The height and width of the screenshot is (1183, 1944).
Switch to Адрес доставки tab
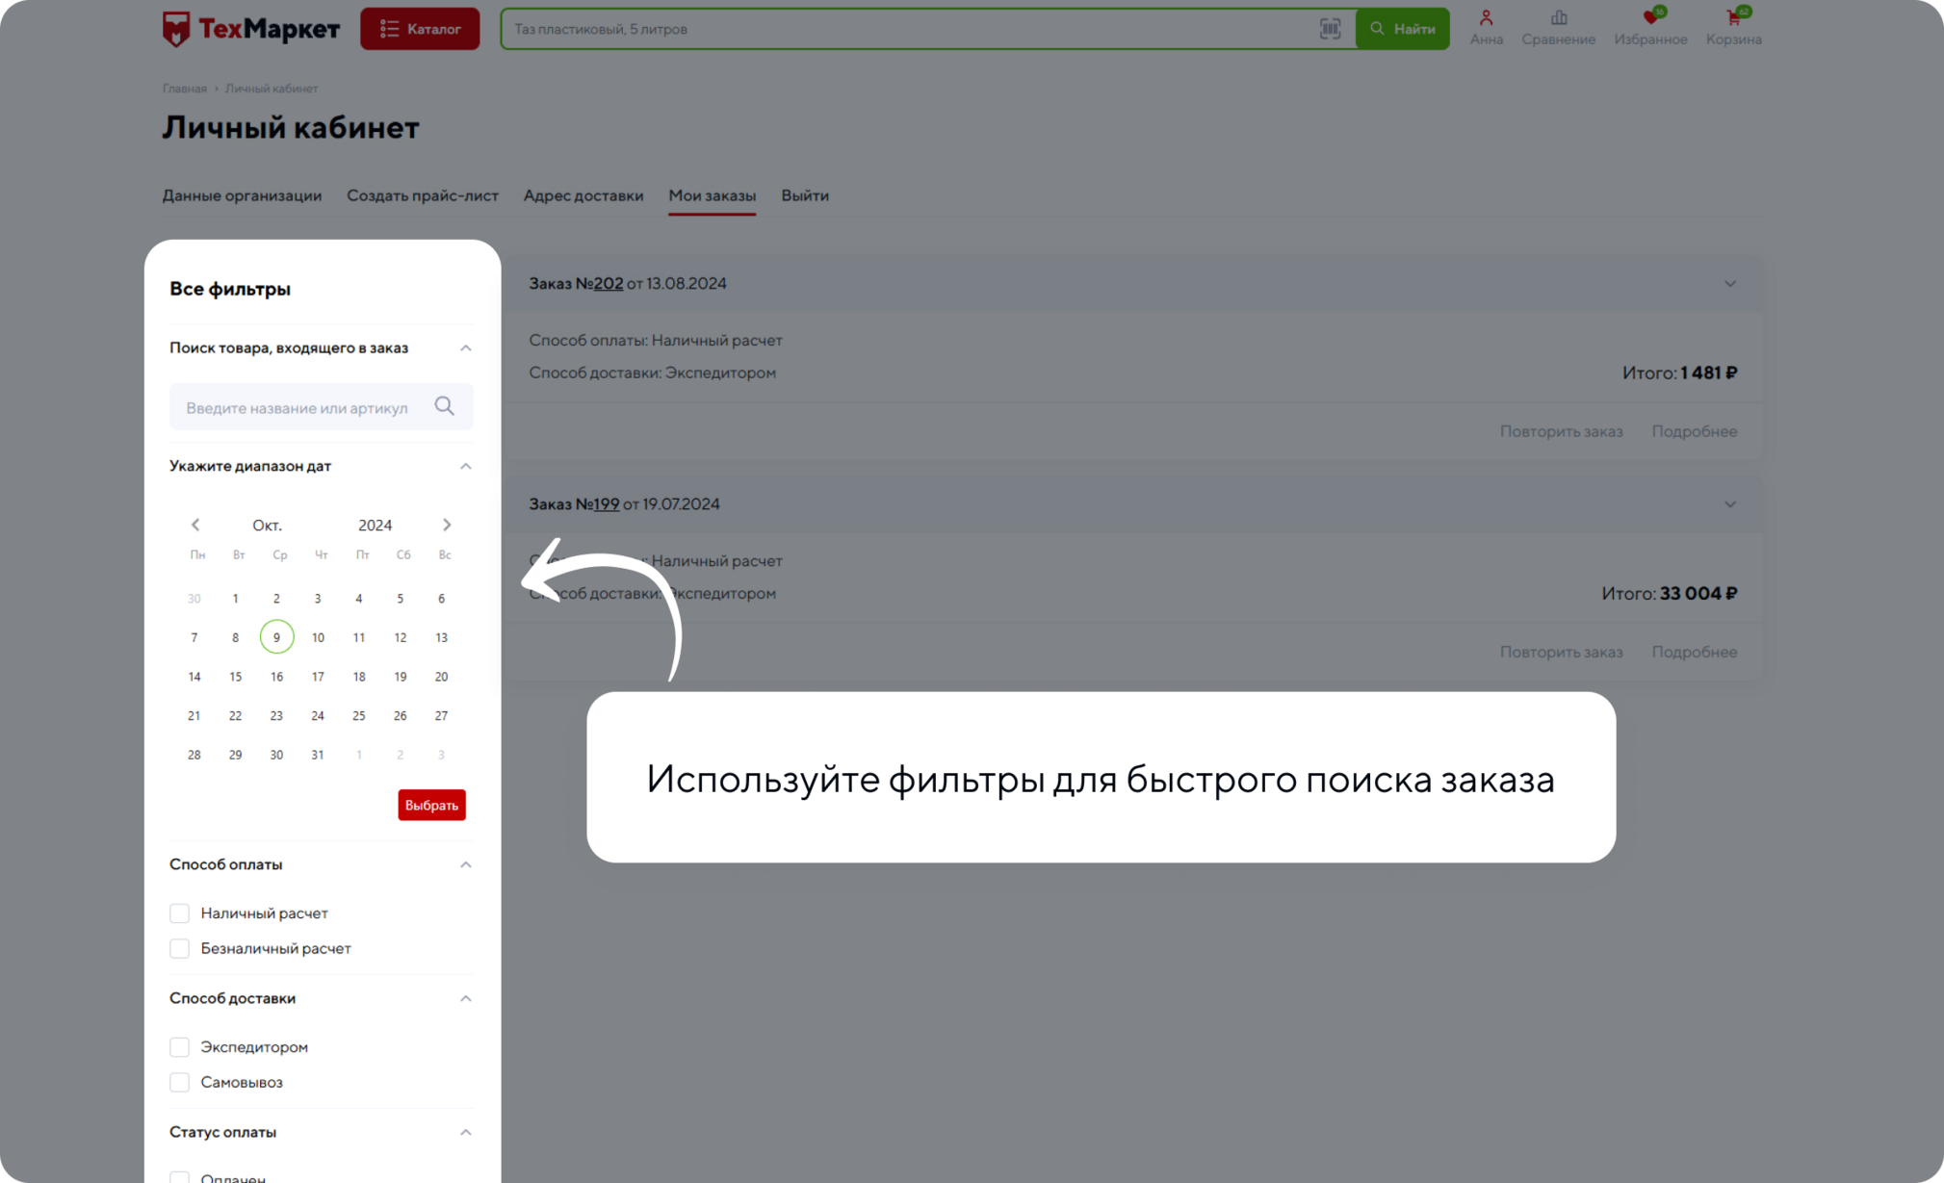click(583, 195)
